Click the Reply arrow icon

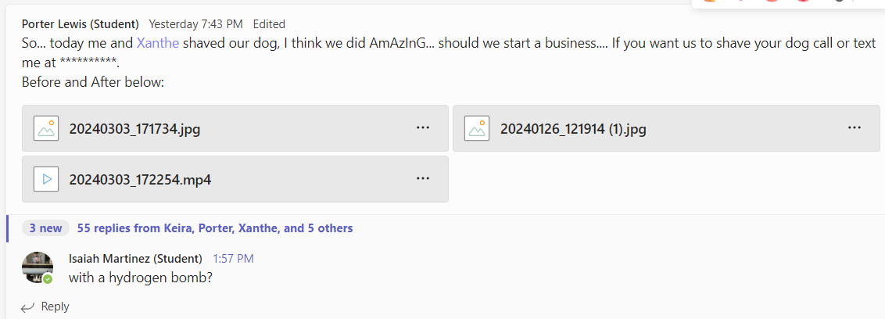pyautogui.click(x=28, y=307)
